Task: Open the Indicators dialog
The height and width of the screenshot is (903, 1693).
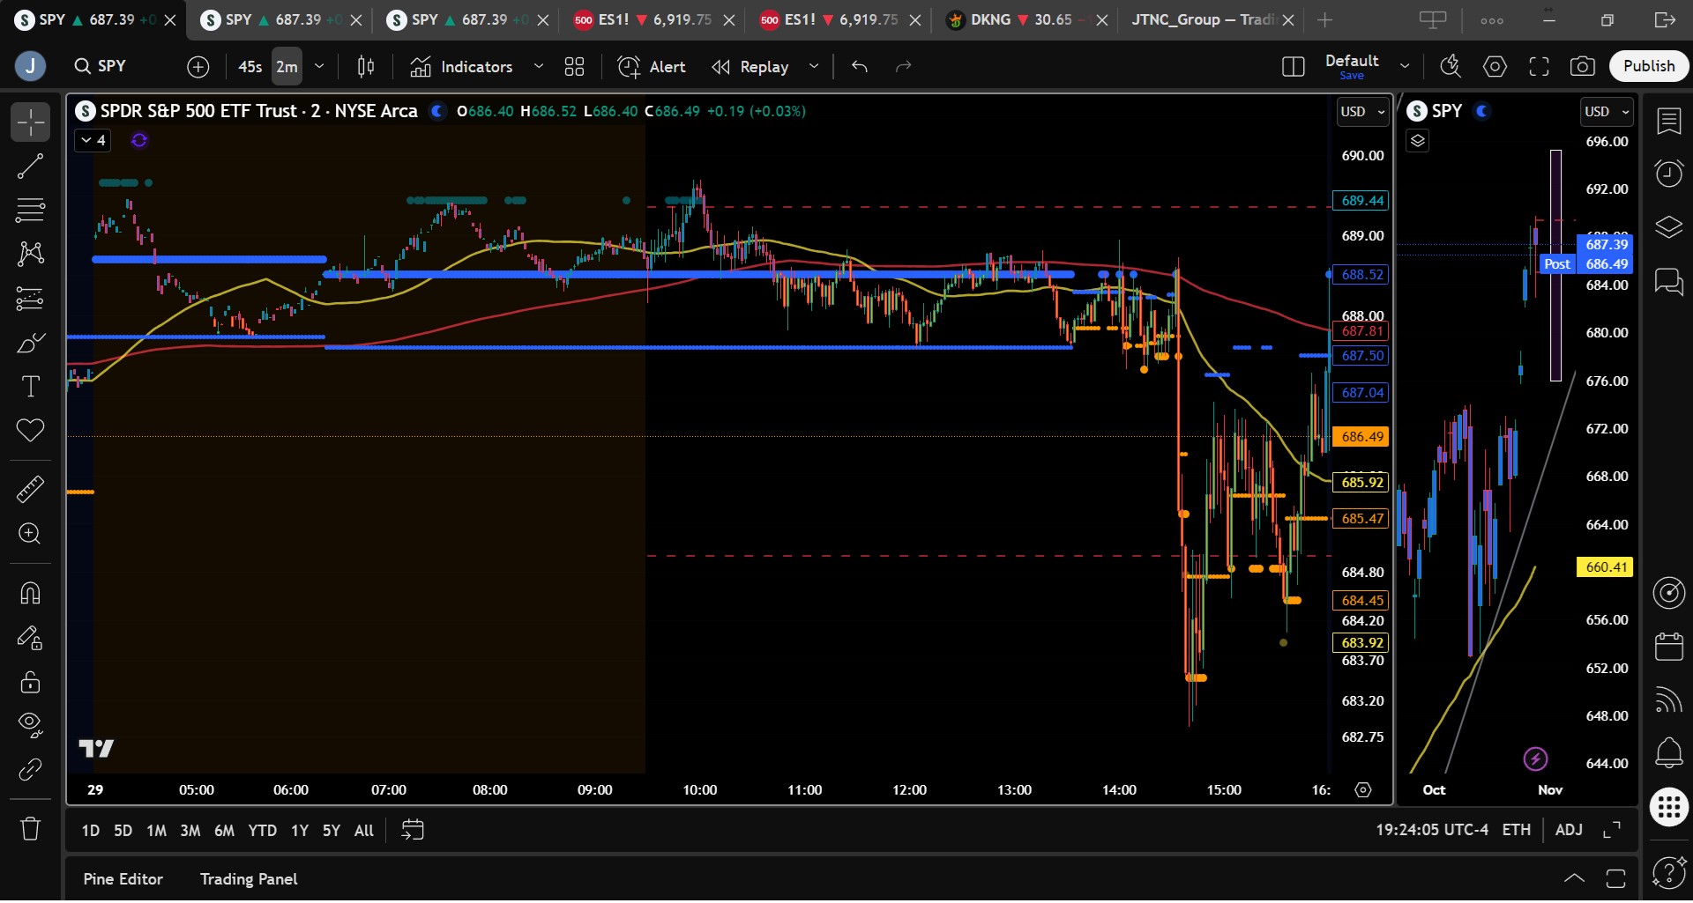Action: (x=461, y=67)
